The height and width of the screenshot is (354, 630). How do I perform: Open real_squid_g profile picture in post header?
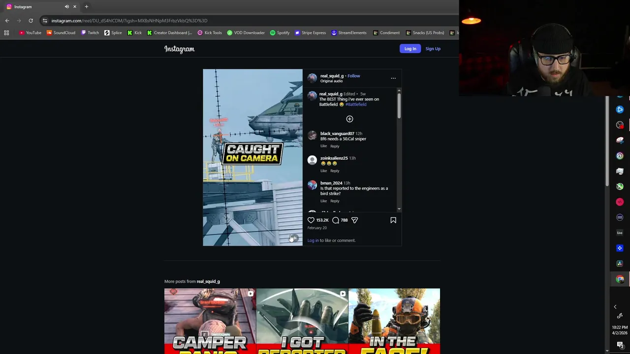(x=312, y=78)
